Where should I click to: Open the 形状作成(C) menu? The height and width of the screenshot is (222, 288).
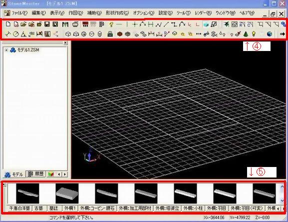(x=117, y=13)
